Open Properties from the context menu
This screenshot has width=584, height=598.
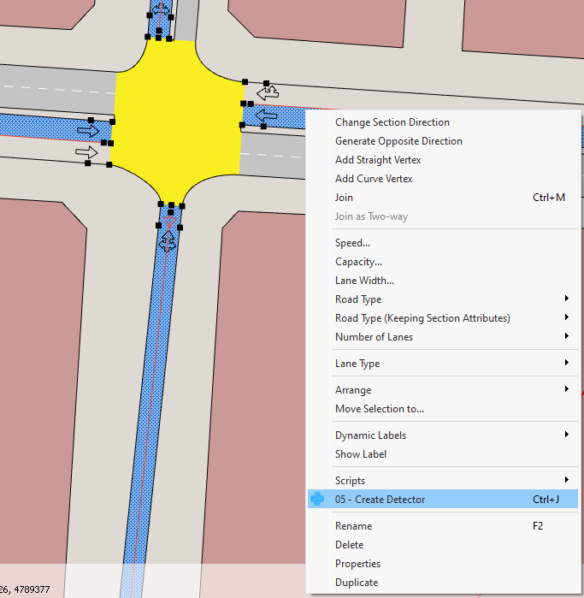357,564
